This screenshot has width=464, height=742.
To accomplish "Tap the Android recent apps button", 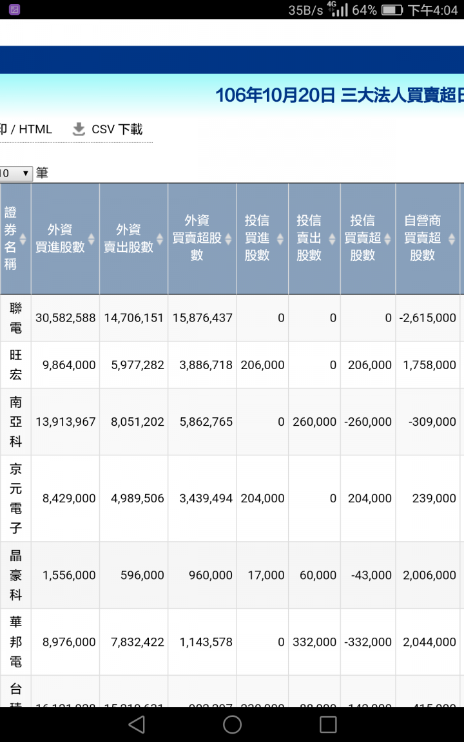I will pyautogui.click(x=327, y=724).
